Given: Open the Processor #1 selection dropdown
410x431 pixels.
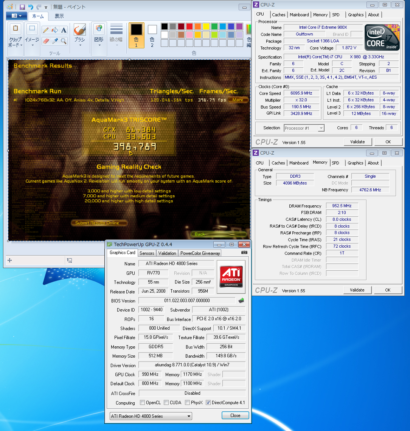Looking at the screenshot, I should (x=304, y=128).
